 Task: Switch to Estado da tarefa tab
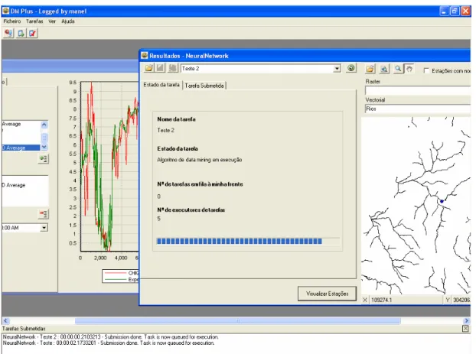point(161,85)
